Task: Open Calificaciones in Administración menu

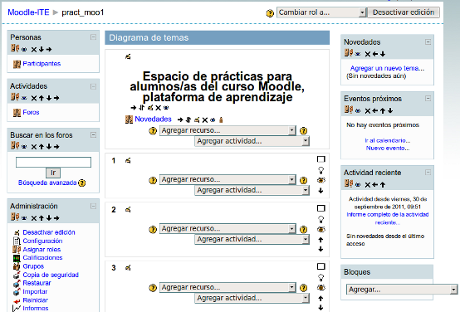Action: click(42, 258)
